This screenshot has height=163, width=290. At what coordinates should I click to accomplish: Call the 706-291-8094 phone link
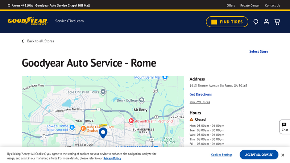click(200, 102)
